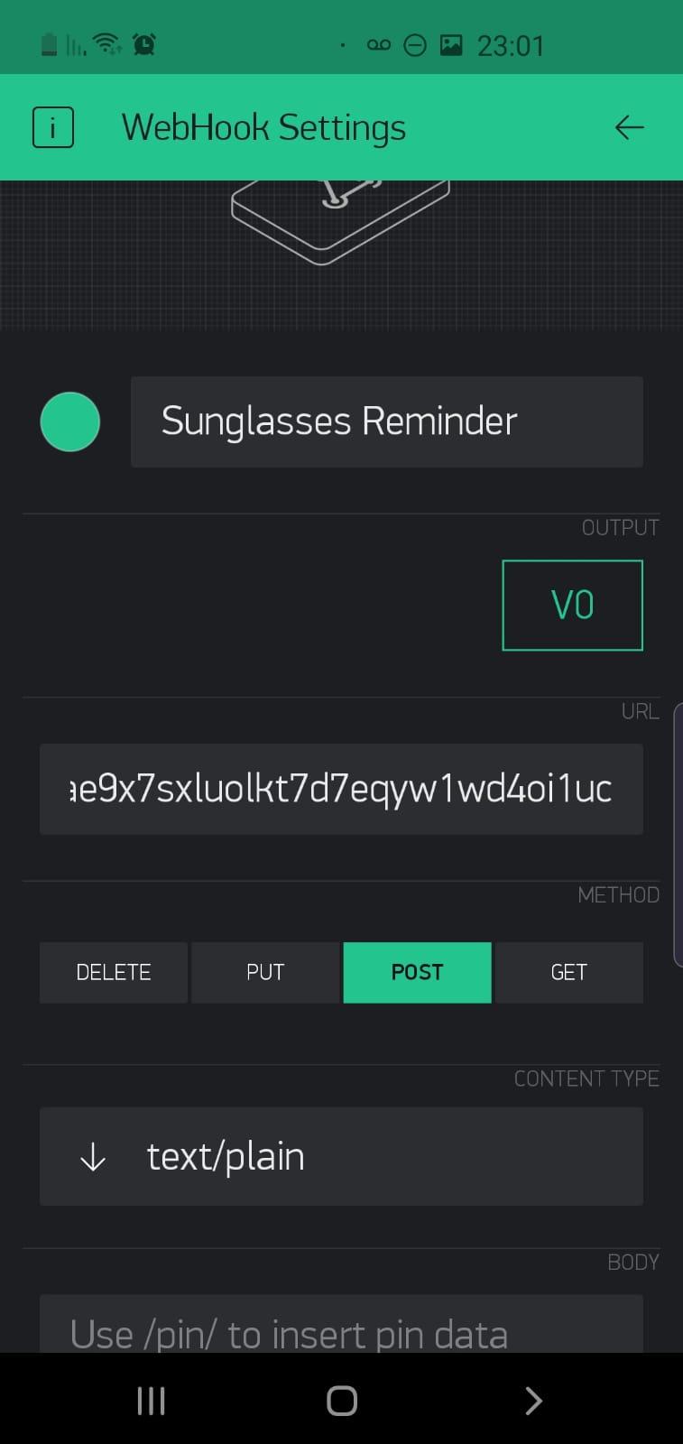683x1444 pixels.
Task: Open the widget info icon
Action: click(52, 127)
